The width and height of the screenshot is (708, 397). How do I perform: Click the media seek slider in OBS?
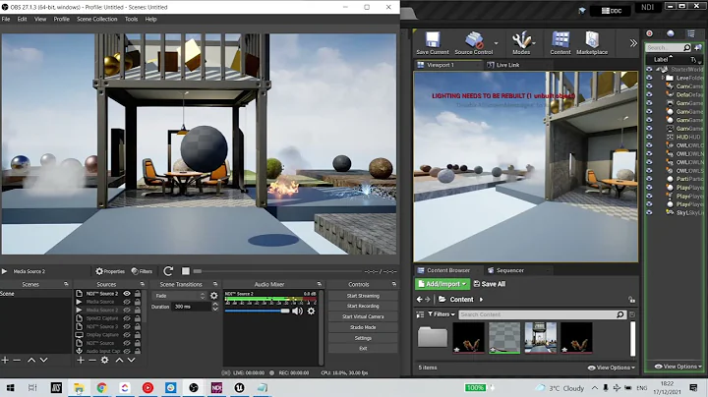tap(280, 271)
